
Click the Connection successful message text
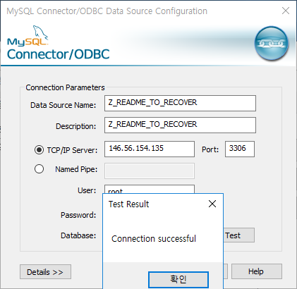(154, 239)
